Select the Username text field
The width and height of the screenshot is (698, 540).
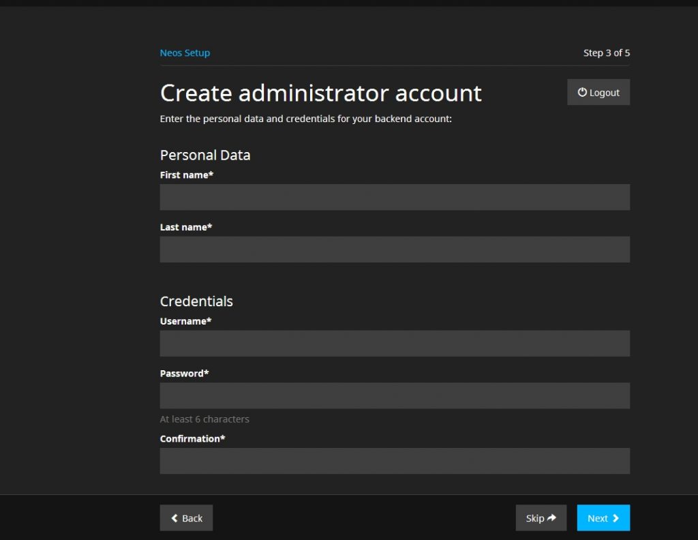click(395, 344)
